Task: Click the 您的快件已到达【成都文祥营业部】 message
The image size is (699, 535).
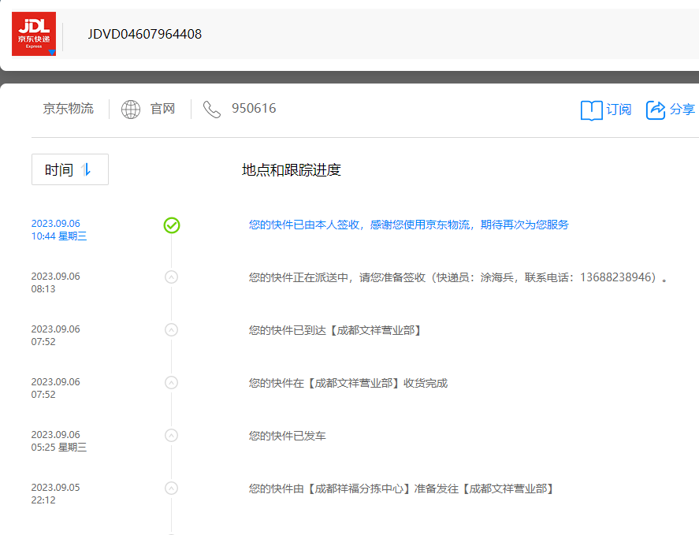Action: tap(335, 330)
